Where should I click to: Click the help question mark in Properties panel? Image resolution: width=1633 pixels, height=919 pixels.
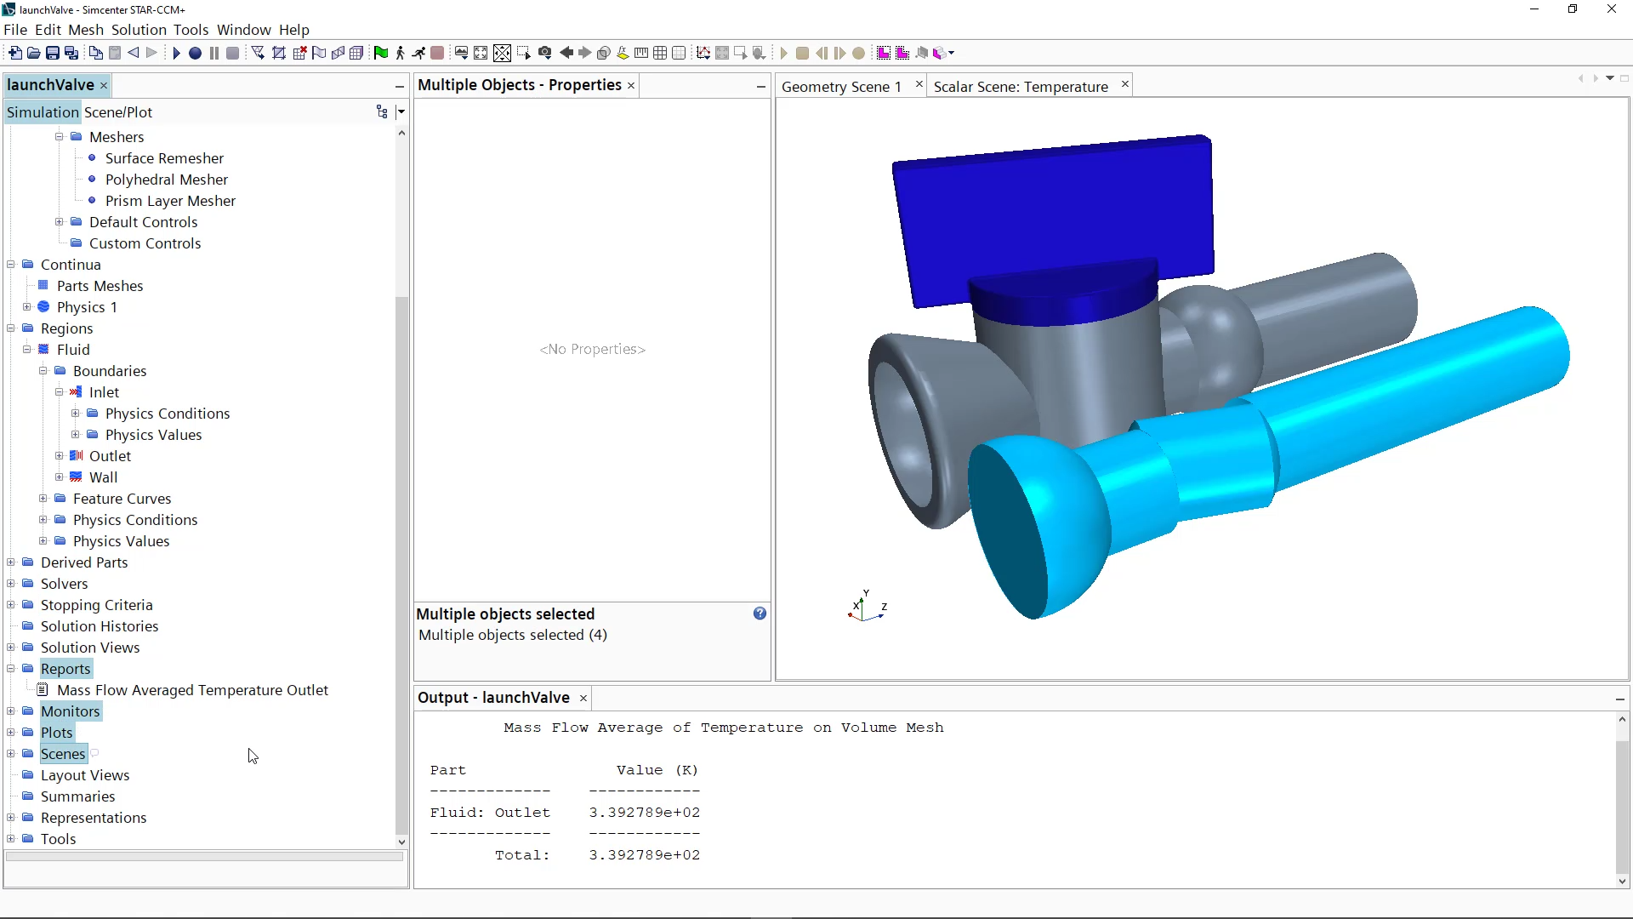pyautogui.click(x=759, y=613)
